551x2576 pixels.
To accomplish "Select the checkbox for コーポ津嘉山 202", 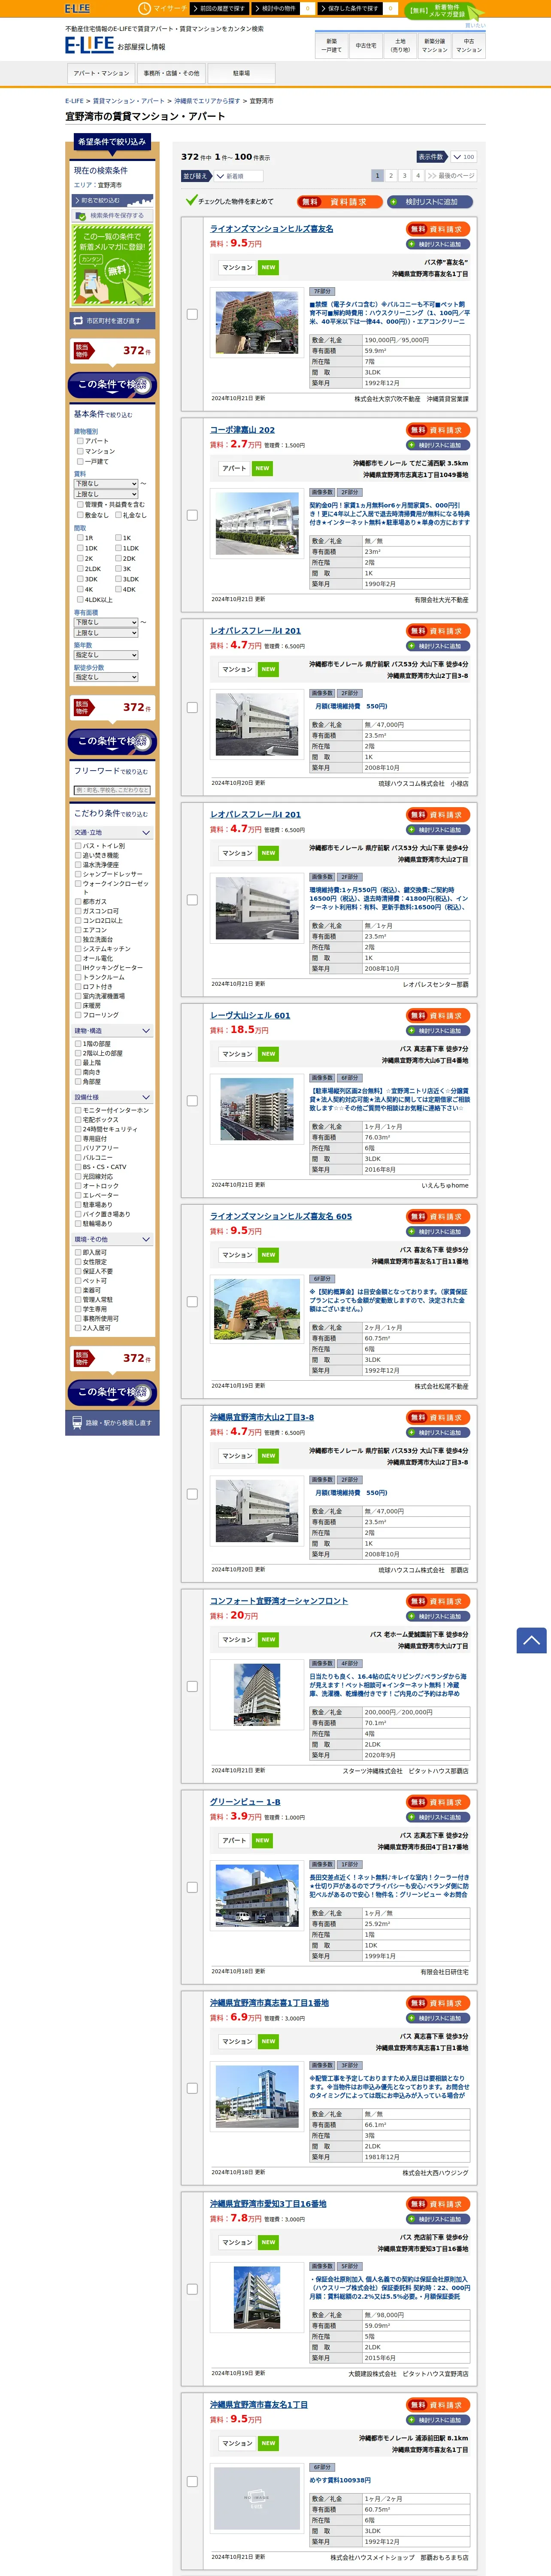I will [x=192, y=516].
